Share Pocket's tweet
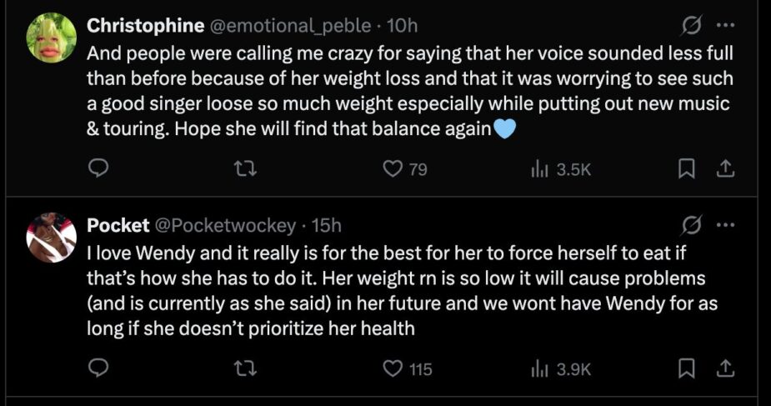 click(726, 368)
